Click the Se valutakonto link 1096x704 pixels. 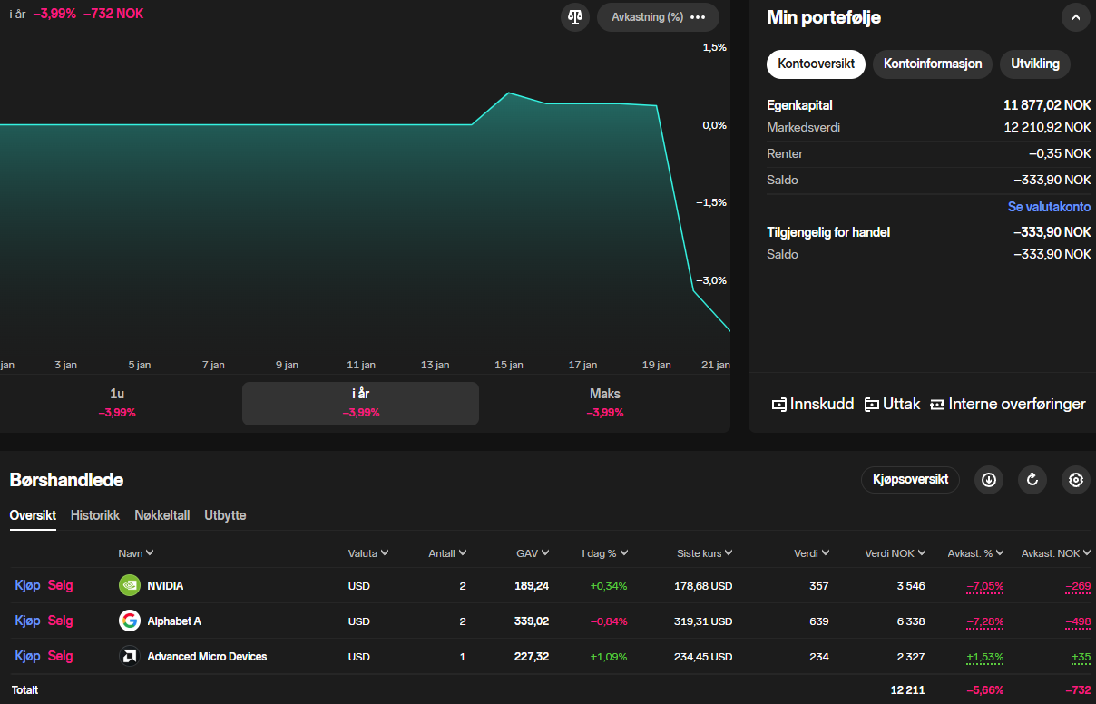pyautogui.click(x=1049, y=207)
